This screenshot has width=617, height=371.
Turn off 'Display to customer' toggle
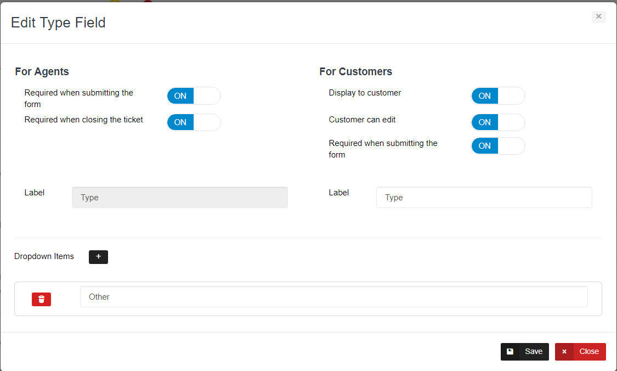pos(497,96)
